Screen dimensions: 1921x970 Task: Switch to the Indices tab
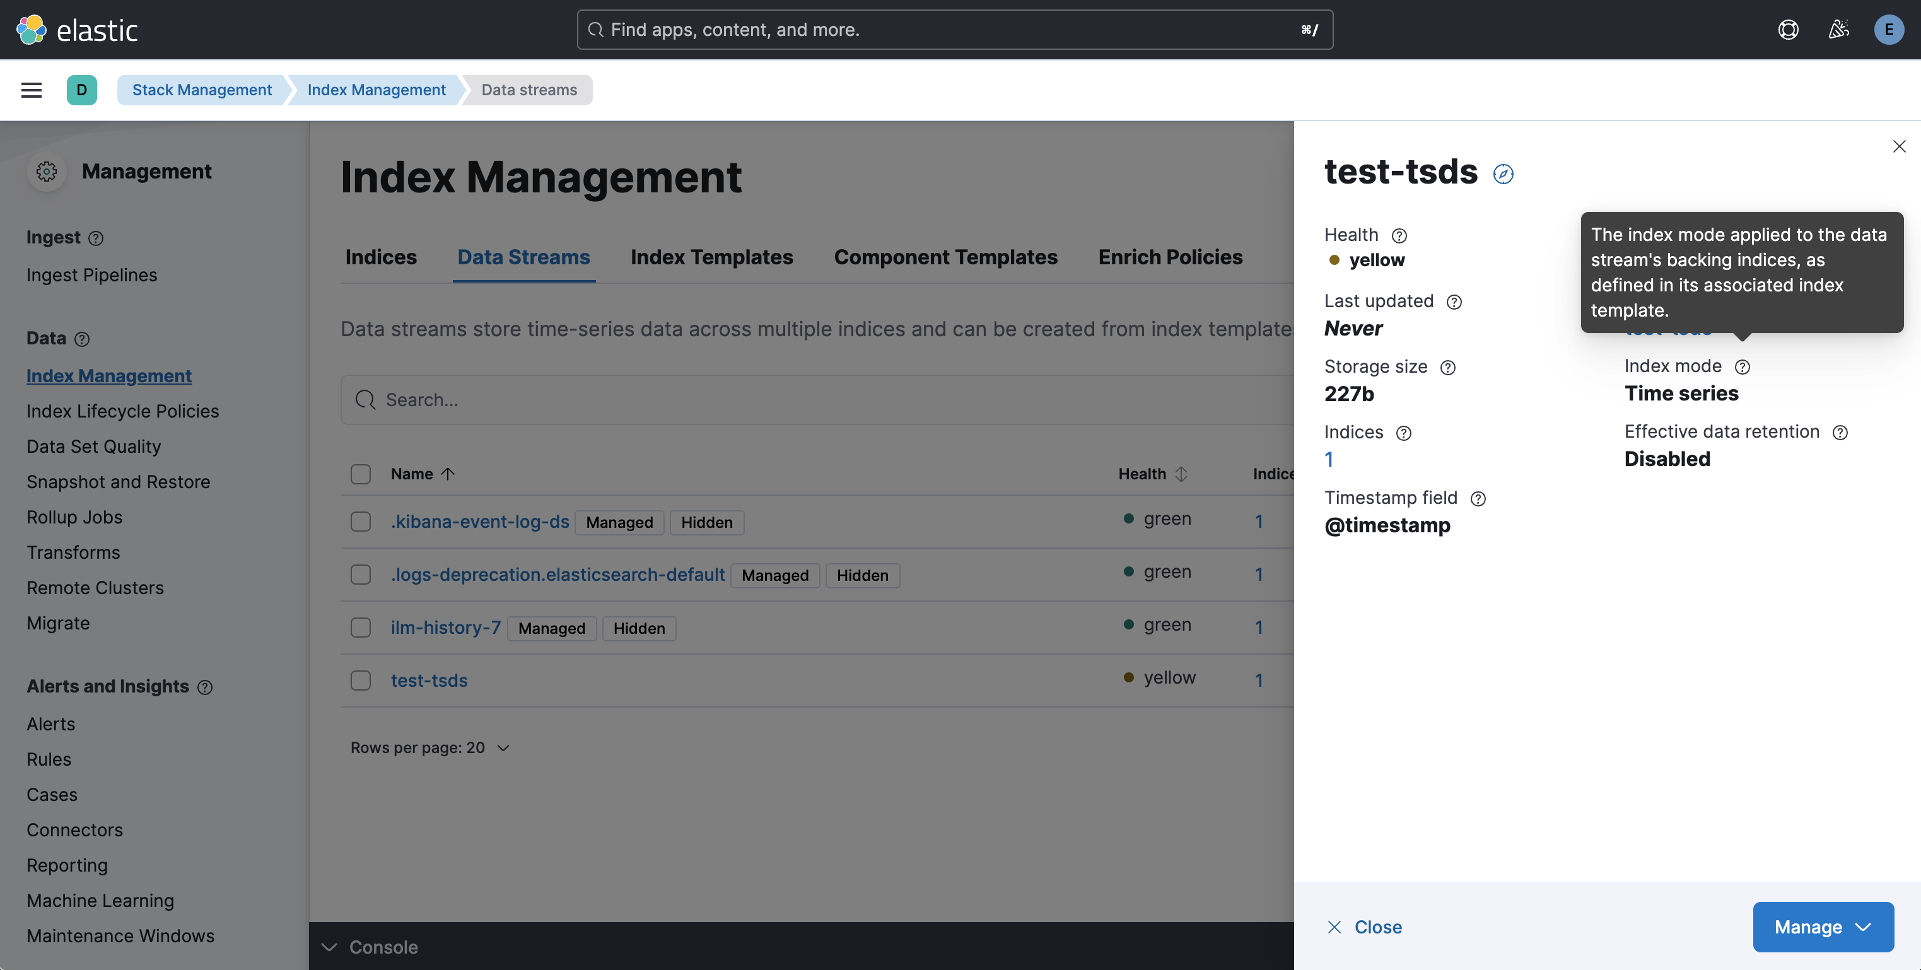click(381, 257)
